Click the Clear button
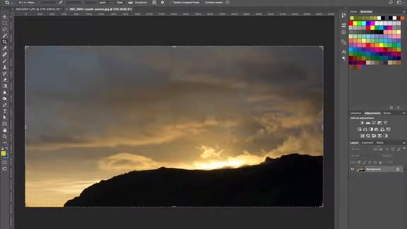 pos(120,3)
